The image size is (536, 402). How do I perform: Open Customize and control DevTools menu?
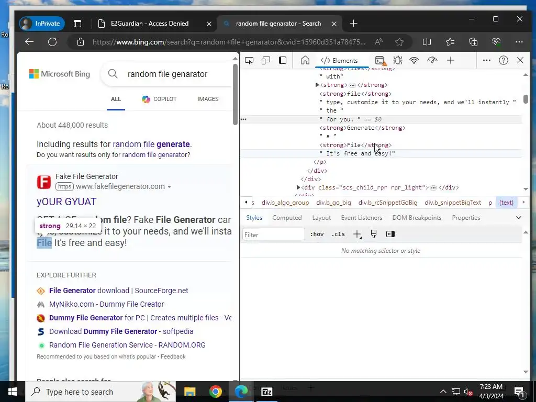pyautogui.click(x=486, y=61)
